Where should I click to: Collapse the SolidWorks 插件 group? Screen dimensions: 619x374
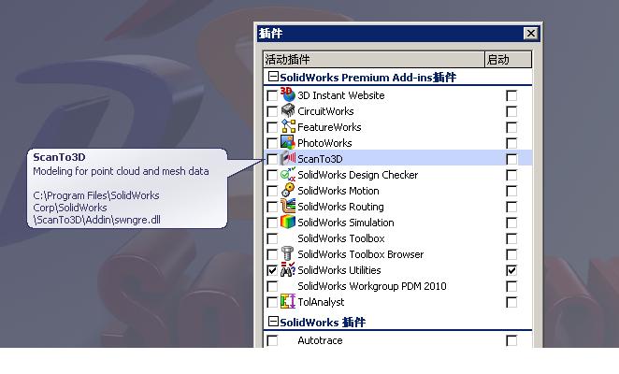coord(273,322)
